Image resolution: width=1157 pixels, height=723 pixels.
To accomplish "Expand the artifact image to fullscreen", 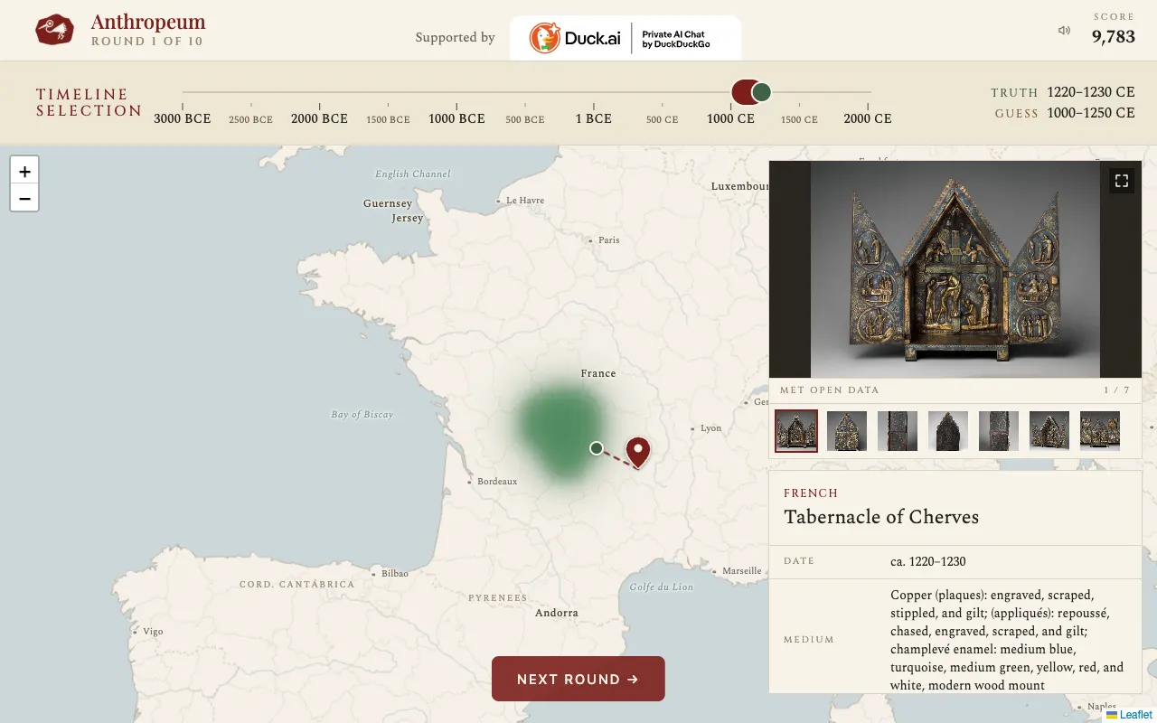I will pyautogui.click(x=1122, y=181).
